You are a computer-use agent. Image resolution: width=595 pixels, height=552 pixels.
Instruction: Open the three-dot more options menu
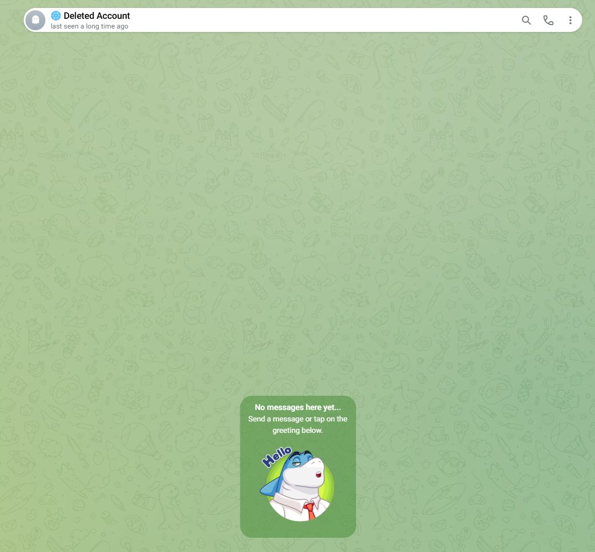(570, 20)
